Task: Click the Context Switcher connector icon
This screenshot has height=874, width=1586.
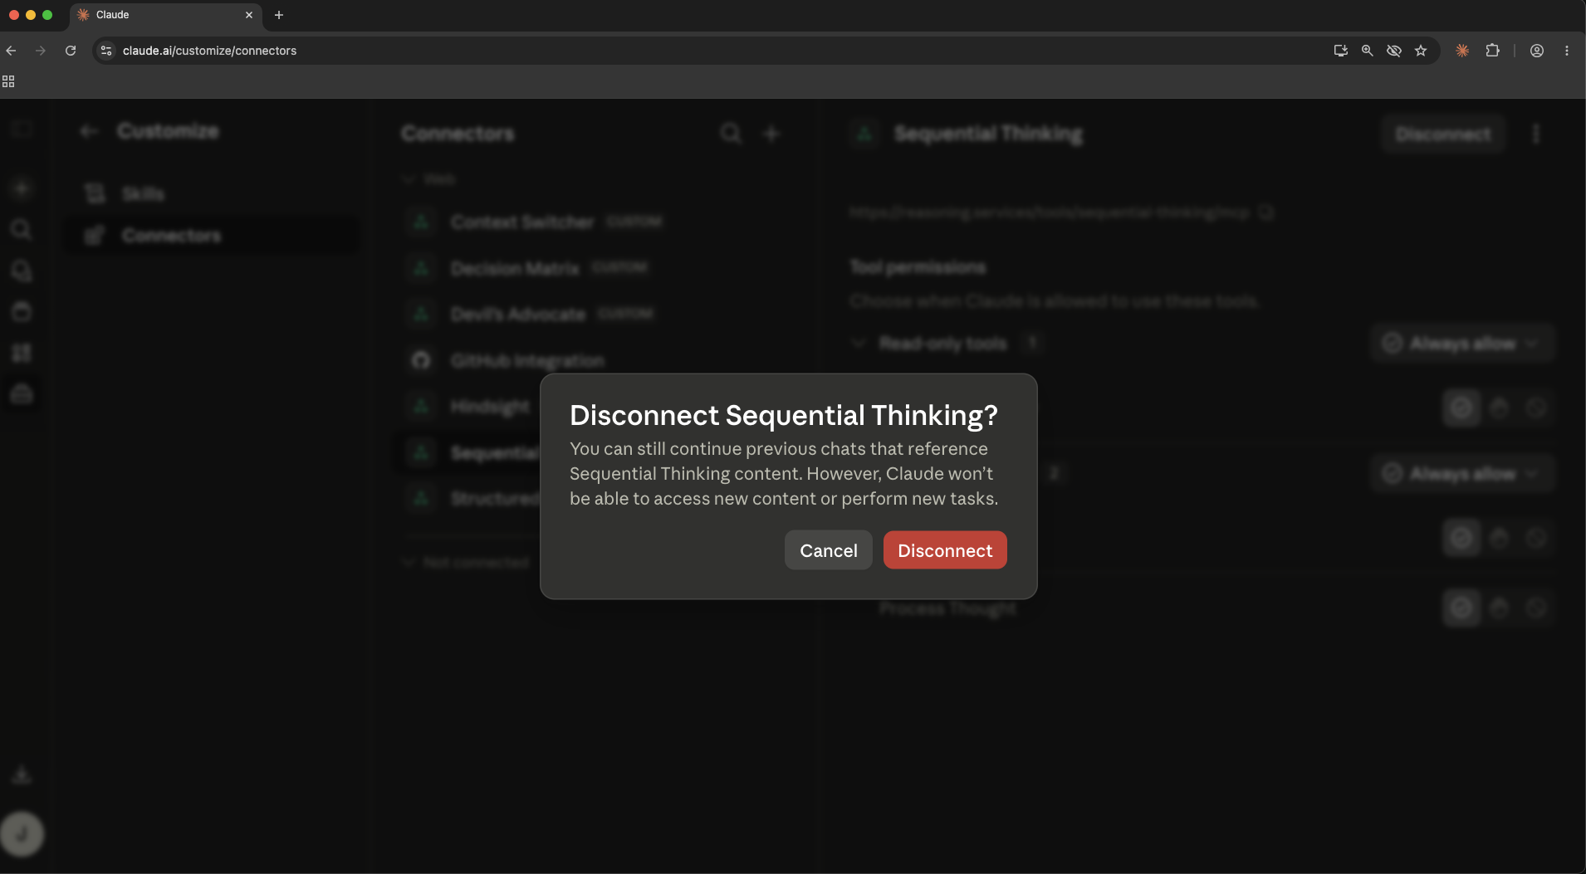Action: 421,222
